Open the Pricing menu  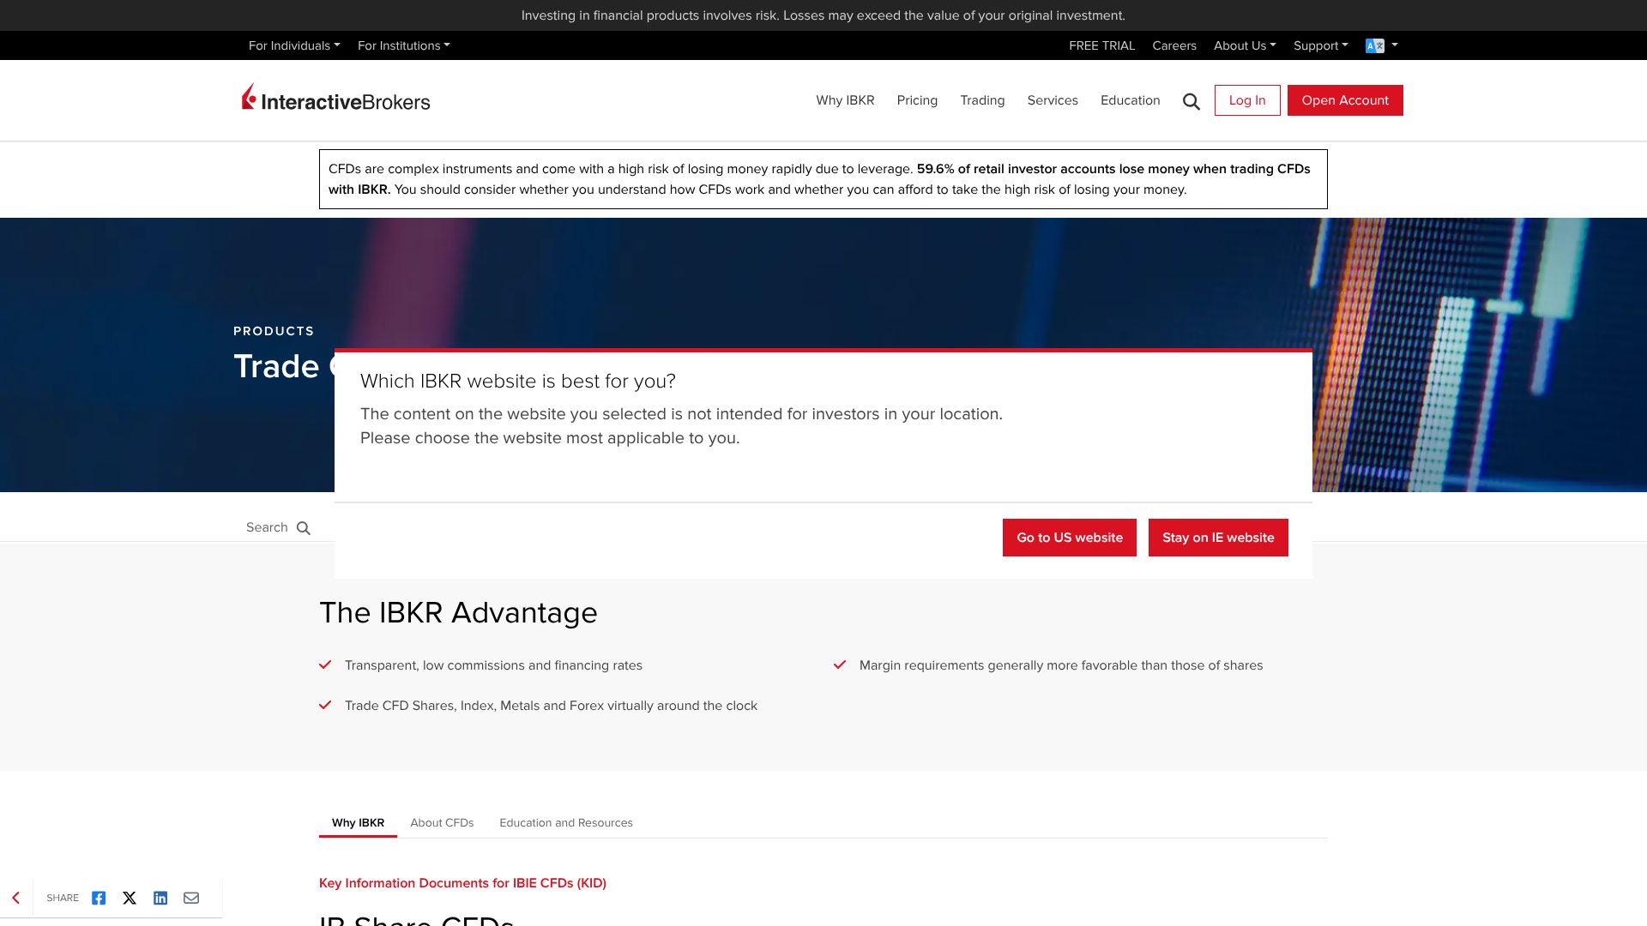point(917,100)
